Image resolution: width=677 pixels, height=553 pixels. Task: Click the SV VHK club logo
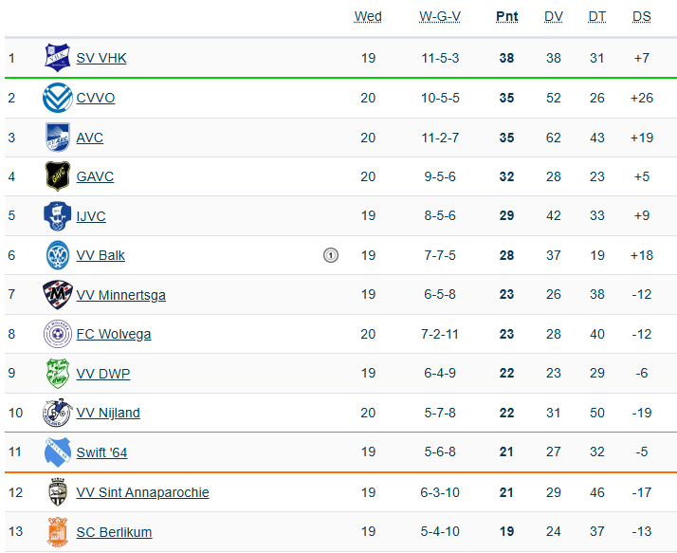tap(58, 58)
